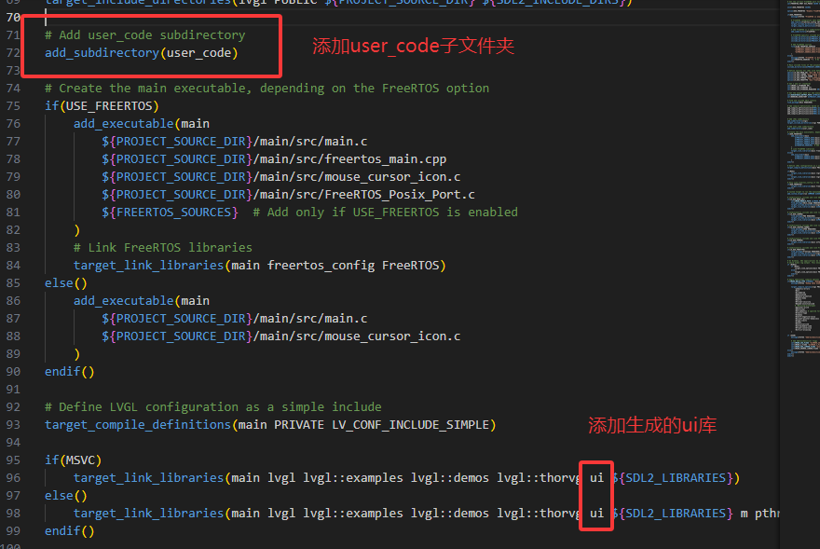Viewport: 820px width, 549px height.
Task: Click the else() on line 85
Action: coord(65,282)
